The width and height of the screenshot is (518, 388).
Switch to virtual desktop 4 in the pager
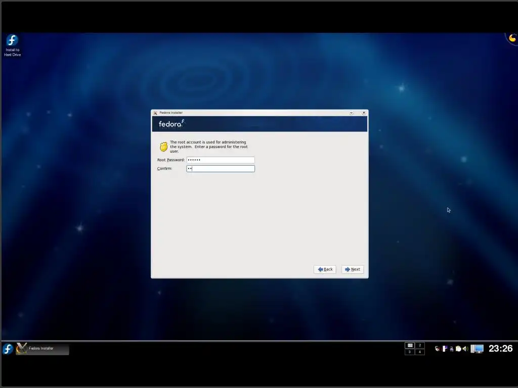pyautogui.click(x=420, y=352)
